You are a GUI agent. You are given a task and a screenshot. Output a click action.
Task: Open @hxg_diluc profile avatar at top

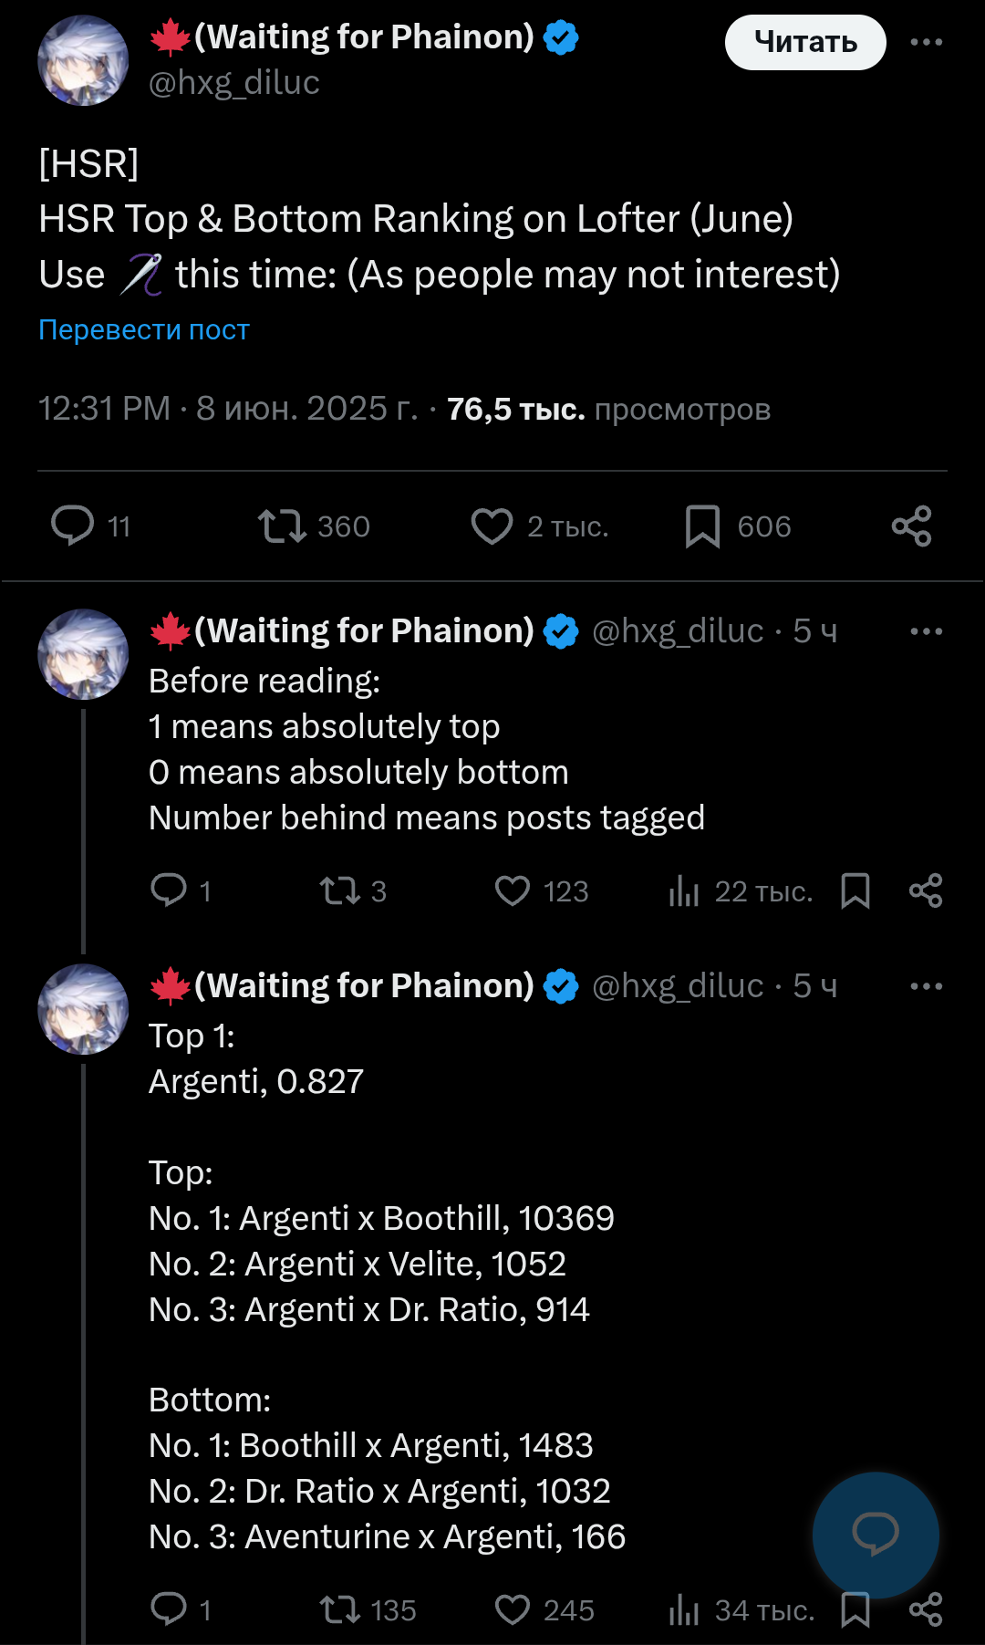[83, 60]
